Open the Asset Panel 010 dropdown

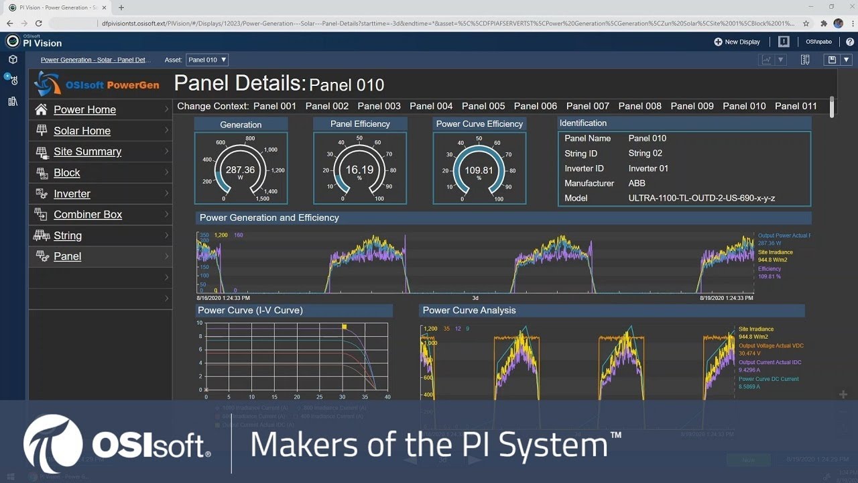(207, 60)
